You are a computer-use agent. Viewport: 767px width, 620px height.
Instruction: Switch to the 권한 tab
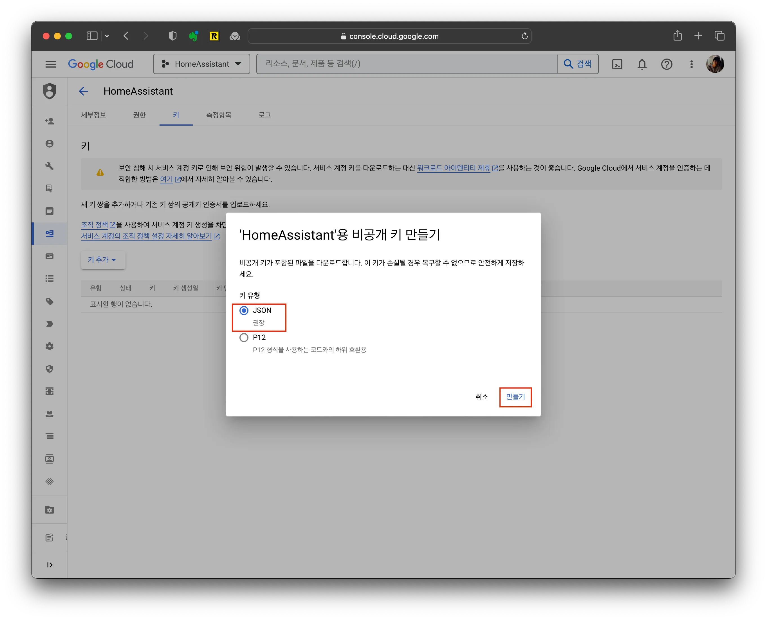(139, 115)
